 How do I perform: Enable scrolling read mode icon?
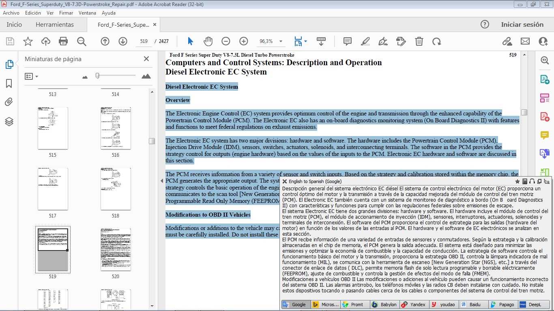click(321, 41)
